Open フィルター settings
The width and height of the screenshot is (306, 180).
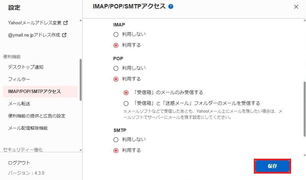point(19,79)
